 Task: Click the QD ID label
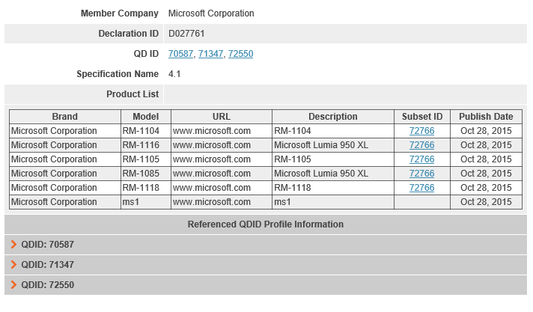[x=146, y=54]
